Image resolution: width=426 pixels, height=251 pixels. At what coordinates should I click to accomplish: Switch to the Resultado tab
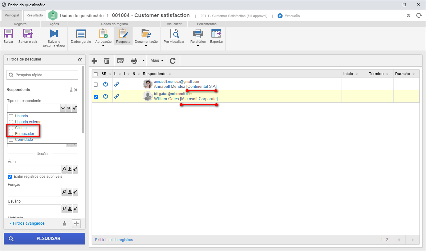coord(35,15)
